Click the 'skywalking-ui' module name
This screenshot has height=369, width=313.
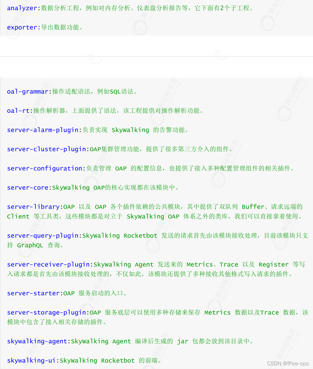coord(31,361)
